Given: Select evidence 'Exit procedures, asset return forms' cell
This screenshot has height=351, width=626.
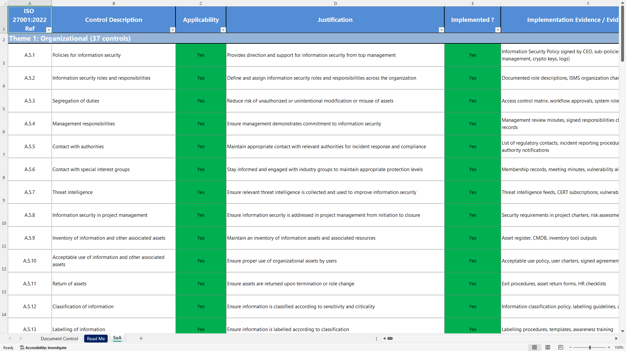Looking at the screenshot, I should [560, 284].
